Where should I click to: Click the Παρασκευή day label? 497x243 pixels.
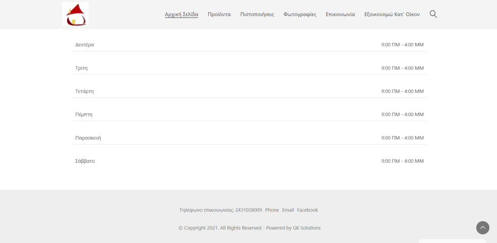(x=88, y=138)
